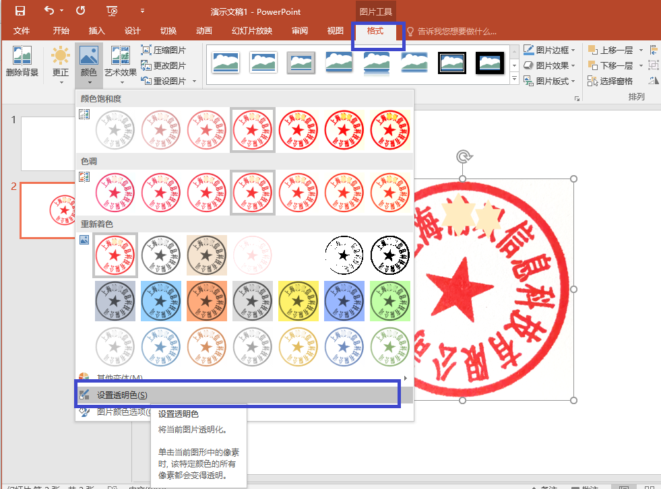Click 更改图片 button
The width and height of the screenshot is (661, 489).
164,66
